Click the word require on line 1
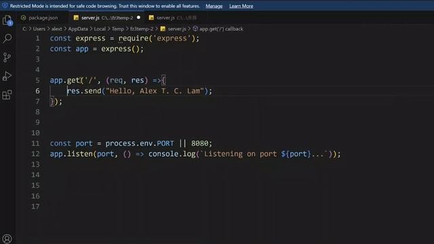The image size is (434, 244). coord(134,38)
